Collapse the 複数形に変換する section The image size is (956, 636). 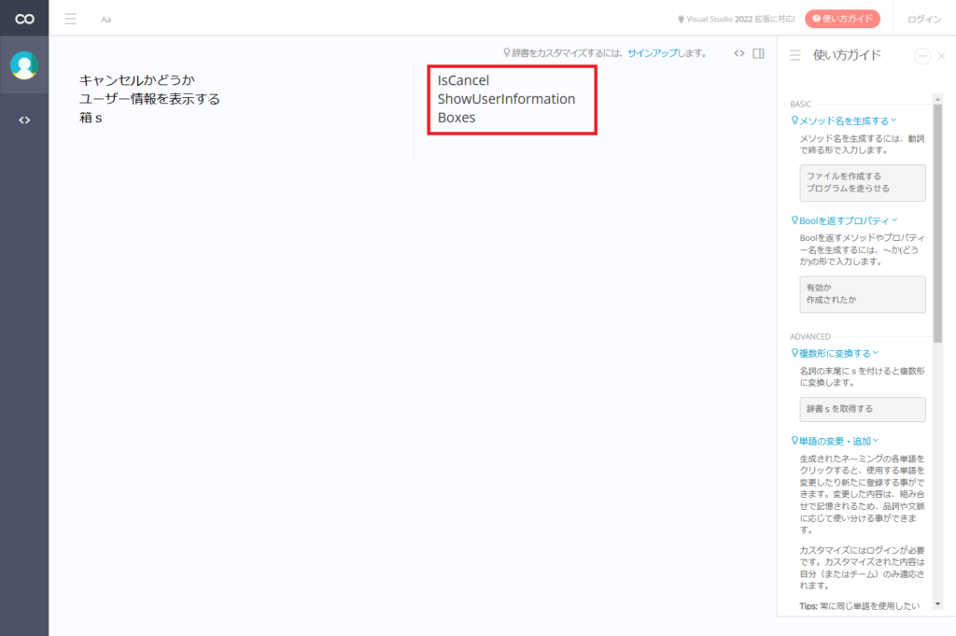point(835,354)
